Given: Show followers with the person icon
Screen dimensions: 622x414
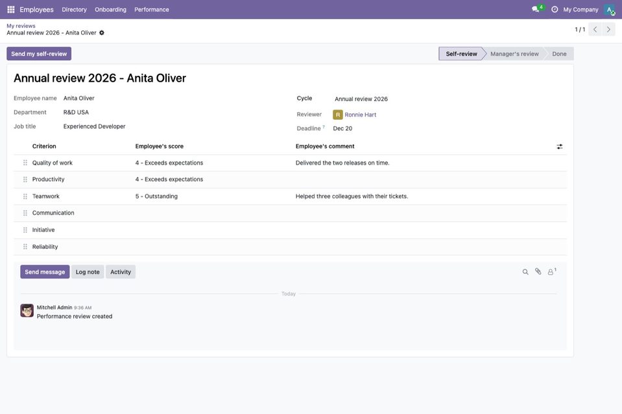Looking at the screenshot, I should click(551, 271).
